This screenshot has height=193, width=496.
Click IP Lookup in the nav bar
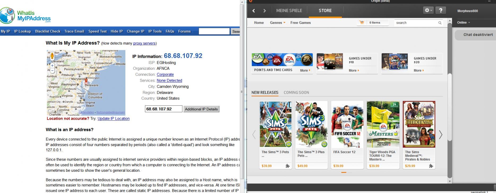pos(23,31)
